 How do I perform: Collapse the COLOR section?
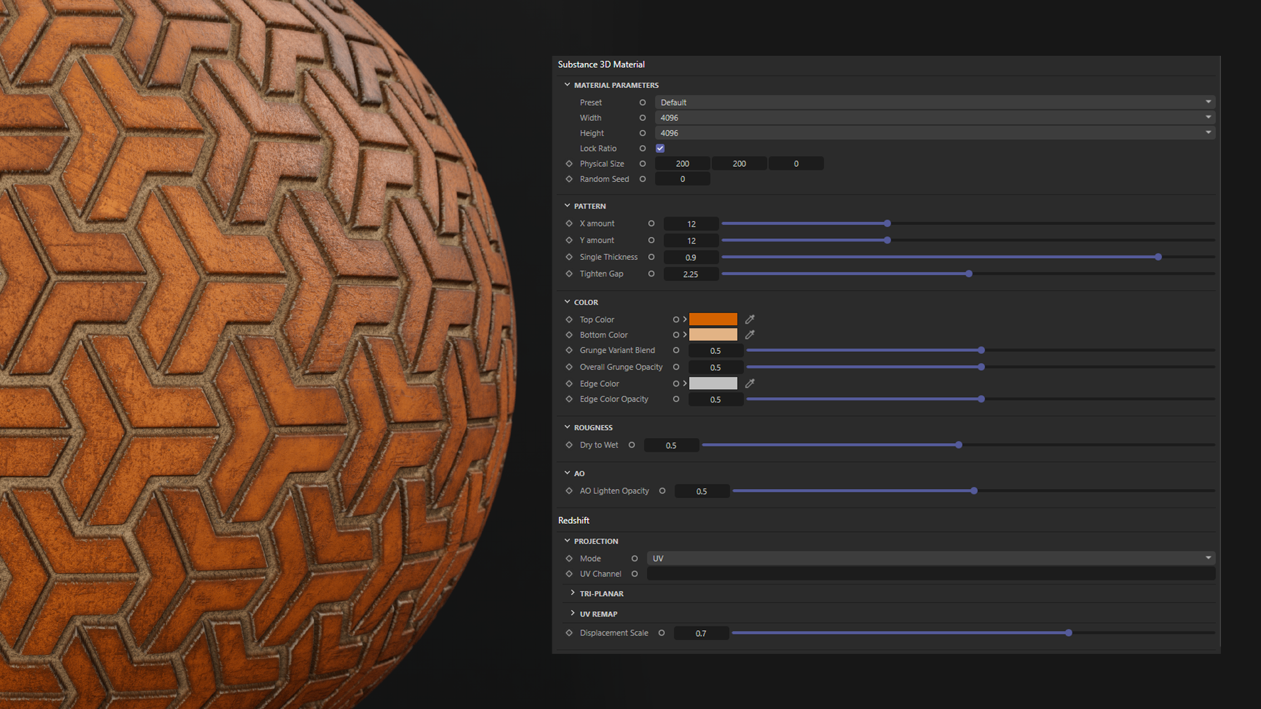pos(567,302)
